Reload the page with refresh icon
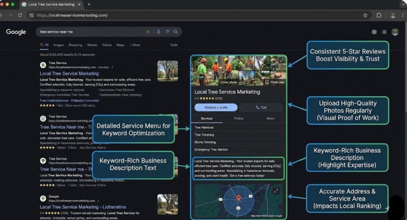This screenshot has height=220, width=407. click(20, 15)
